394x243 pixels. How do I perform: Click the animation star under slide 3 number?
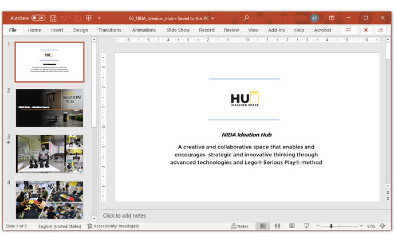9,142
